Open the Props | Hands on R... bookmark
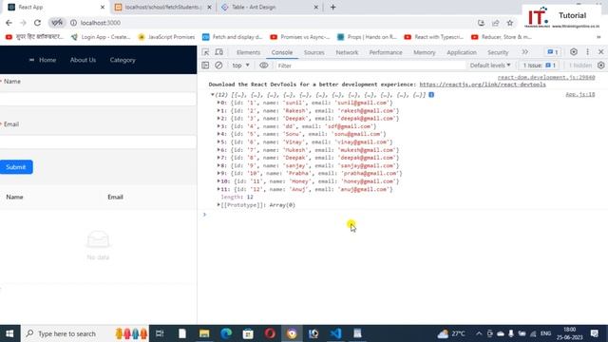608x342 pixels. point(367,37)
